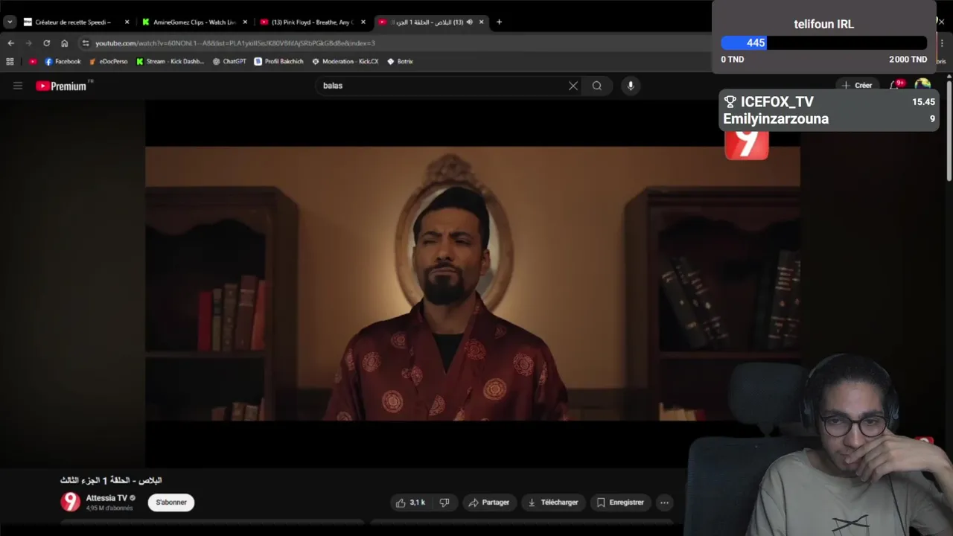953x536 pixels.
Task: Click the telifoun IRL donation progress bar
Action: [824, 43]
